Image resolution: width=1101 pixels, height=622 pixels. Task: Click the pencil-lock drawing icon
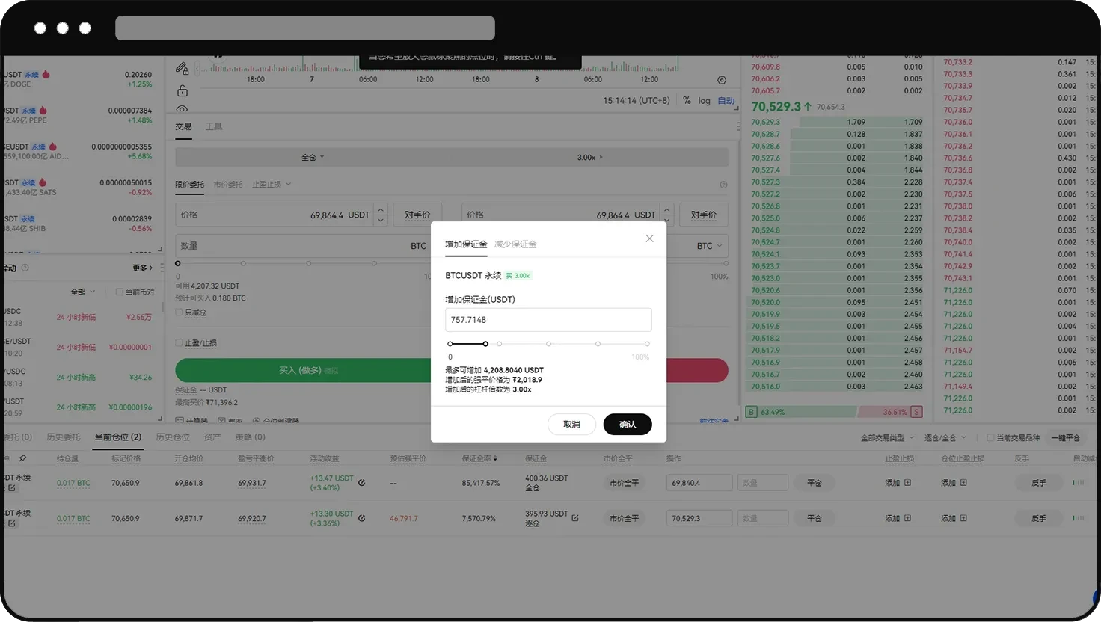click(x=182, y=68)
